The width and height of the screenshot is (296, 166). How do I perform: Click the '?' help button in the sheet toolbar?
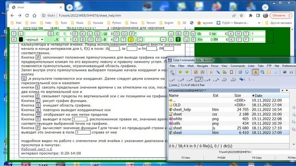[13, 34]
